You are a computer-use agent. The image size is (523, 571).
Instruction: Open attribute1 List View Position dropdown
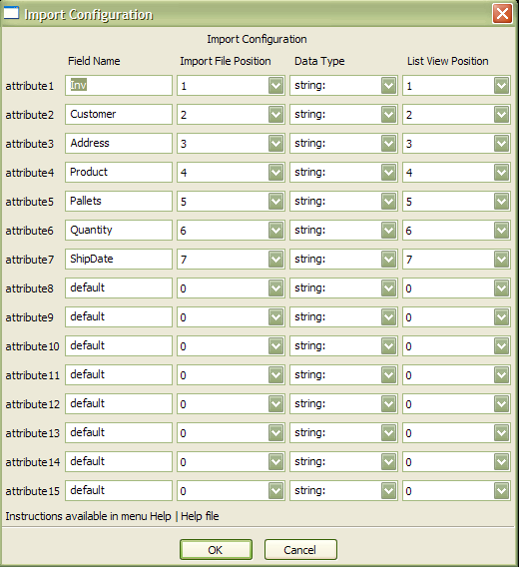(x=501, y=86)
